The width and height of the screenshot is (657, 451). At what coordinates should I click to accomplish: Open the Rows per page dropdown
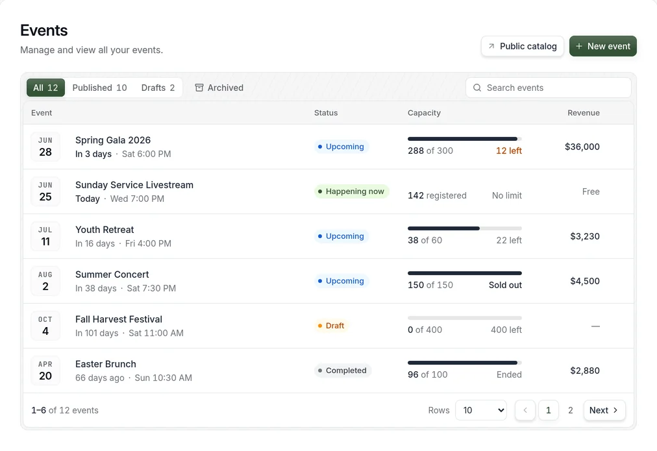click(481, 410)
